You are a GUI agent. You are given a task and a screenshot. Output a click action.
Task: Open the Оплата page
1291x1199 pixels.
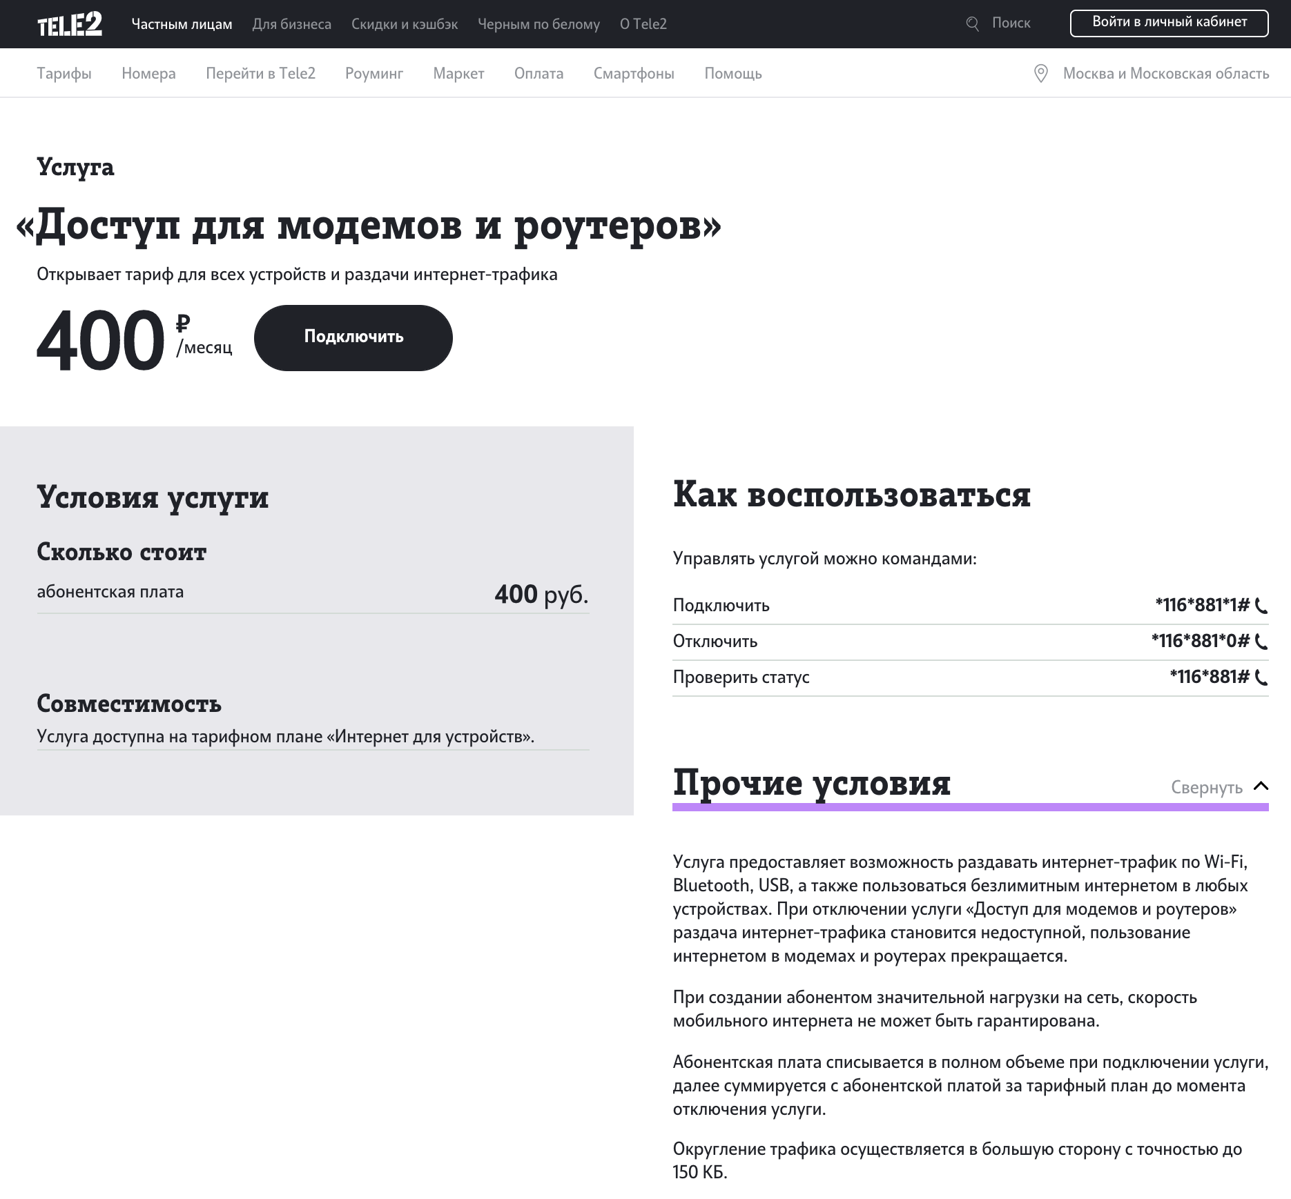[538, 73]
